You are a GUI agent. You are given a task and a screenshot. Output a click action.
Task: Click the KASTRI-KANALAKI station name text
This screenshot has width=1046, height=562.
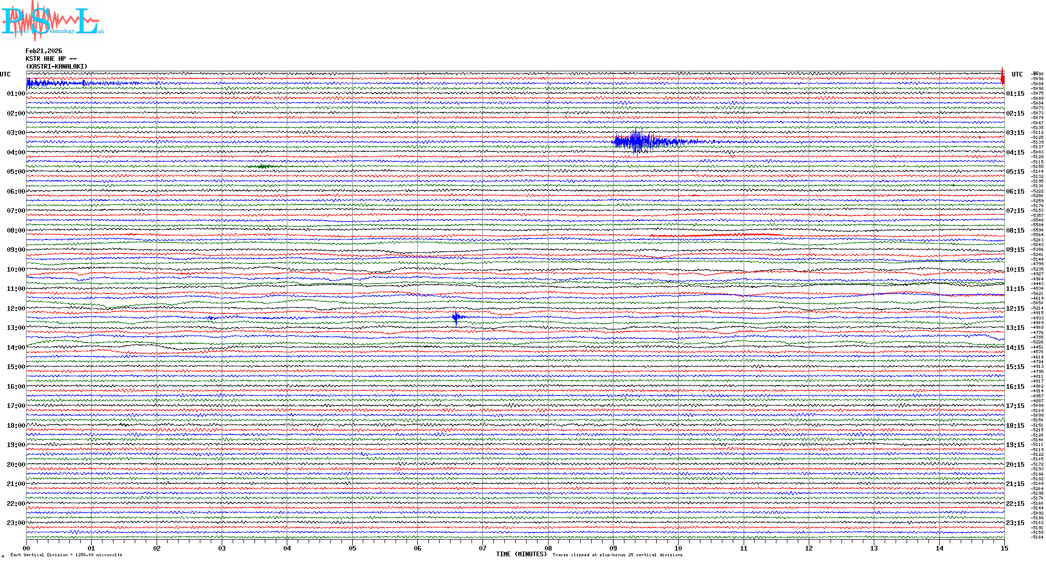[x=57, y=67]
